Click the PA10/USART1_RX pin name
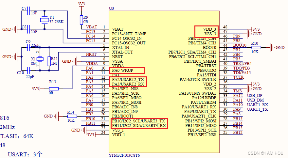288x158 pixels. [199, 107]
